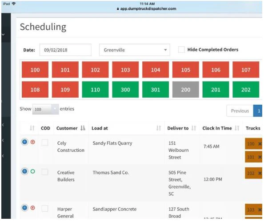Sort by Clock In Time column
The width and height of the screenshot is (264, 221).
pos(237,128)
